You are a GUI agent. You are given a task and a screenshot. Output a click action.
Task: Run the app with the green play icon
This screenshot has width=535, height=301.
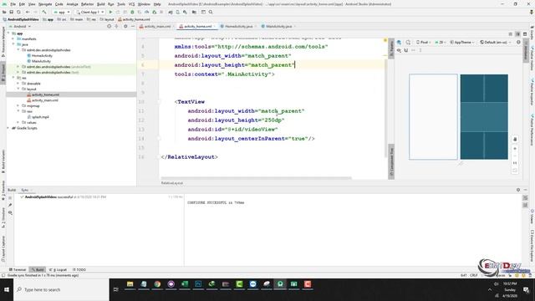coord(110,12)
